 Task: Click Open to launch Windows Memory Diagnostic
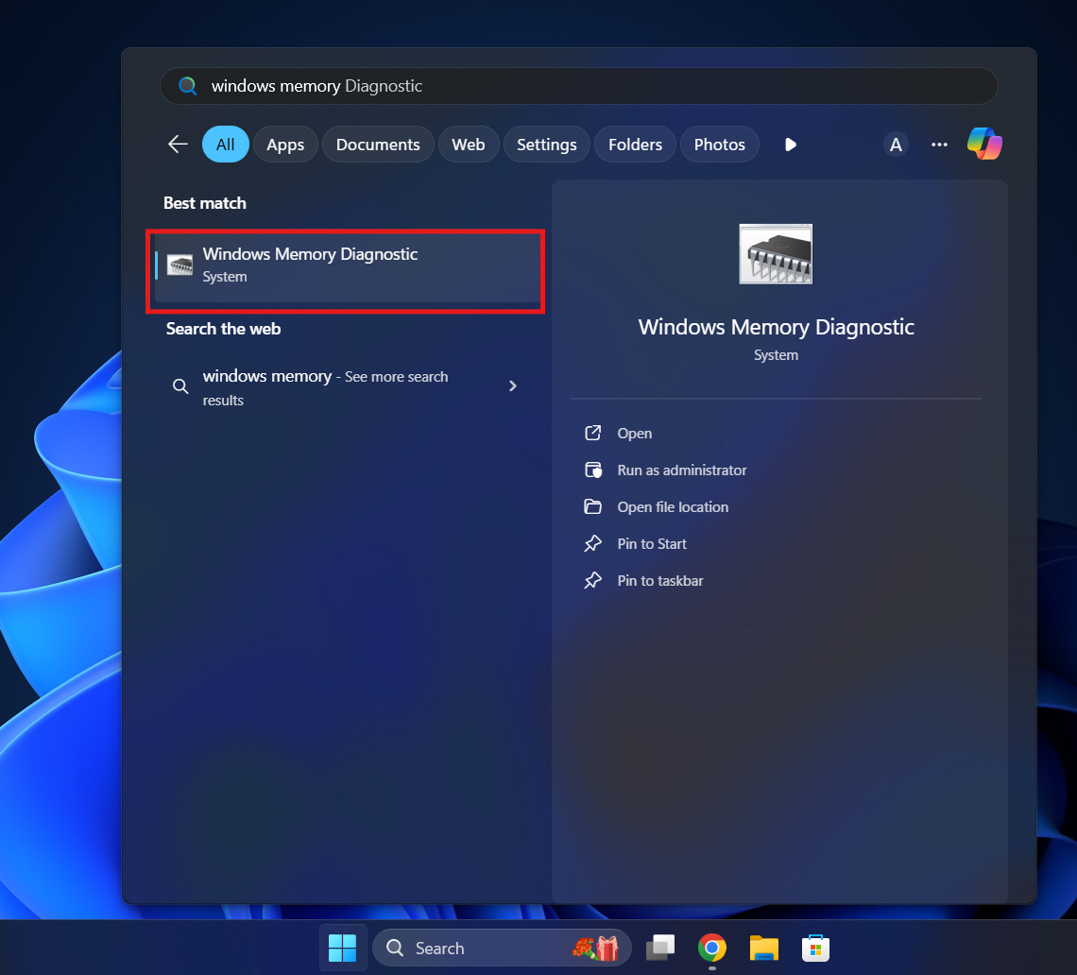click(634, 433)
